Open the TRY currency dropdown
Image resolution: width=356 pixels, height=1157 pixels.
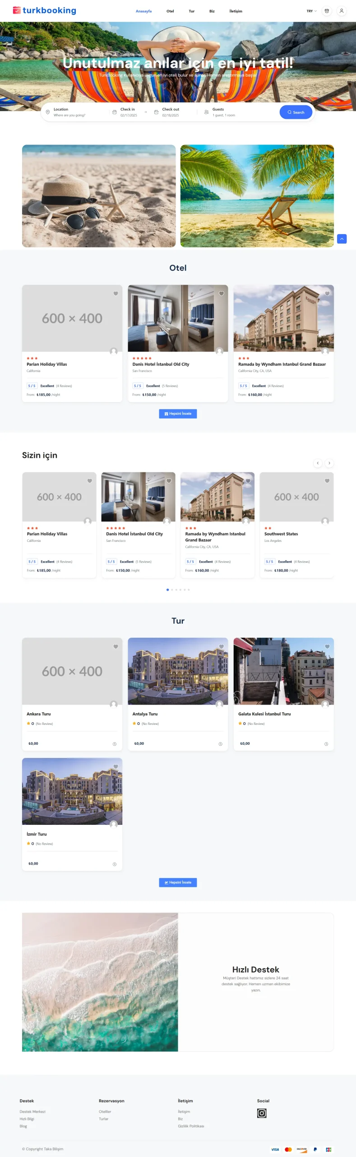[x=312, y=11]
